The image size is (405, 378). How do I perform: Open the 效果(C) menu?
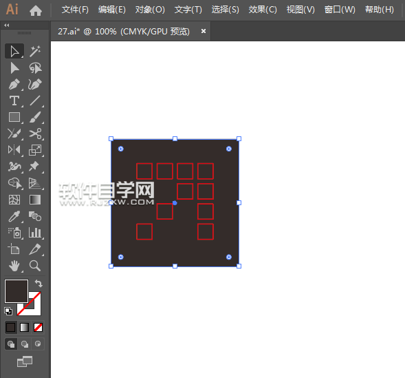click(263, 10)
